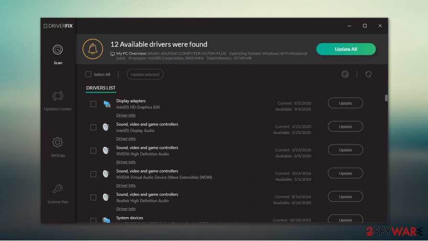Image resolution: width=428 pixels, height=241 pixels.
Task: Click 'Current: 3/23/2018' date text
Action: 293,150
